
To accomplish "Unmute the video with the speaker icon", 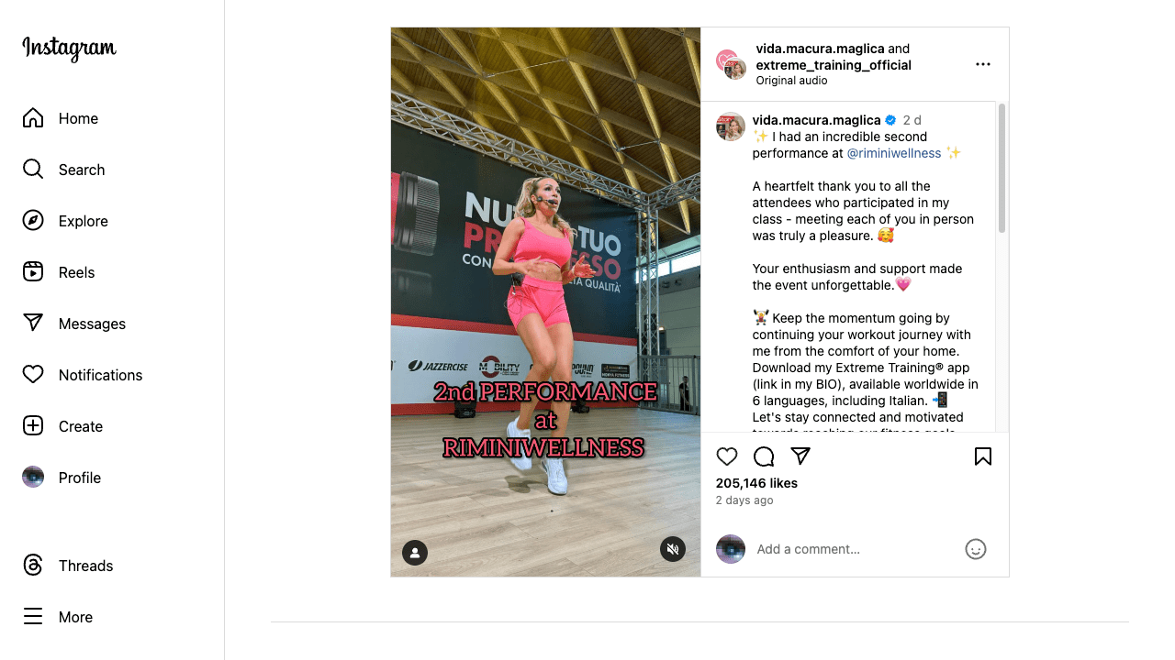I will pos(673,549).
